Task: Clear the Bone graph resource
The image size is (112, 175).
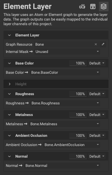Action: click(x=96, y=44)
